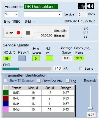99x118 pixels.
Task: Click the RS ok indicator box
Action: [x=22, y=58]
